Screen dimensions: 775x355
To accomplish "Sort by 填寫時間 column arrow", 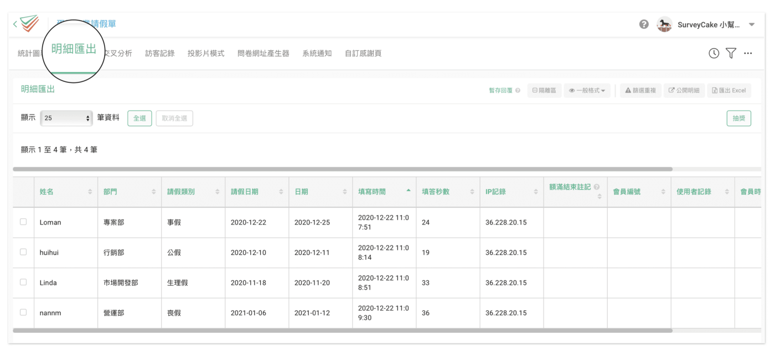I will [409, 191].
